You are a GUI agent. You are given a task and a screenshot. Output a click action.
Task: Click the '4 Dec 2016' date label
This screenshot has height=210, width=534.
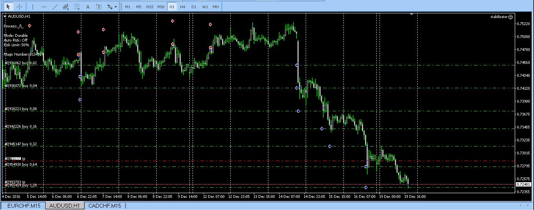[x=11, y=196]
